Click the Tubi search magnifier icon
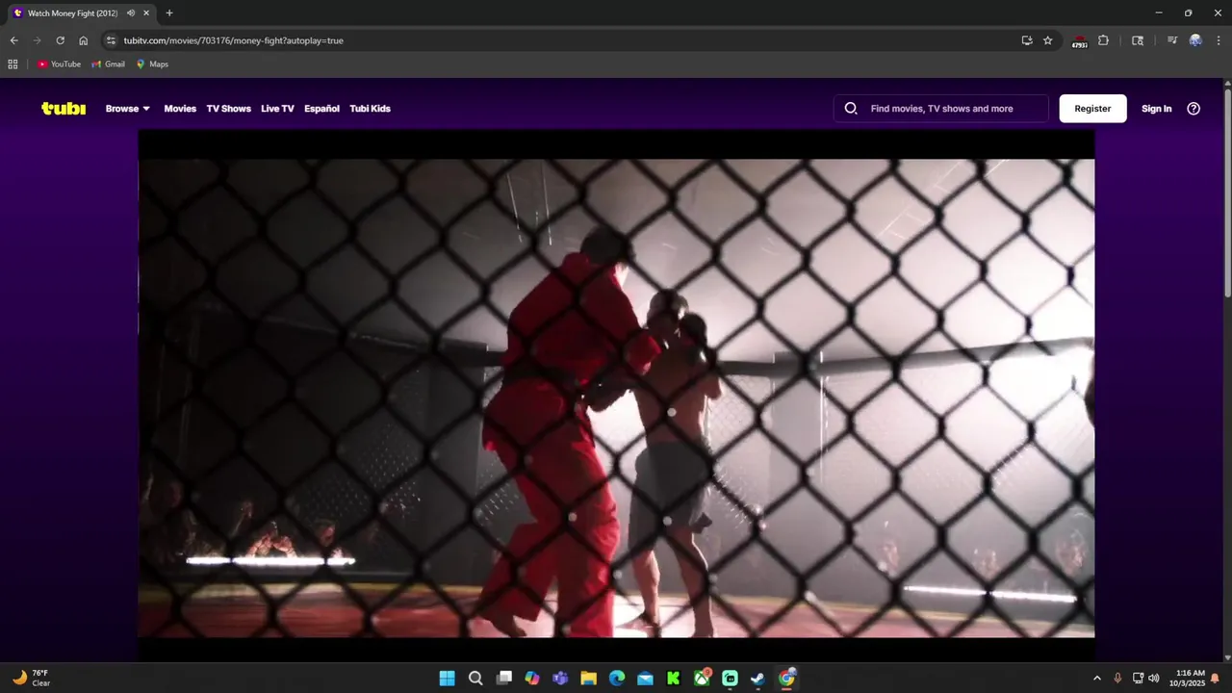 851,109
